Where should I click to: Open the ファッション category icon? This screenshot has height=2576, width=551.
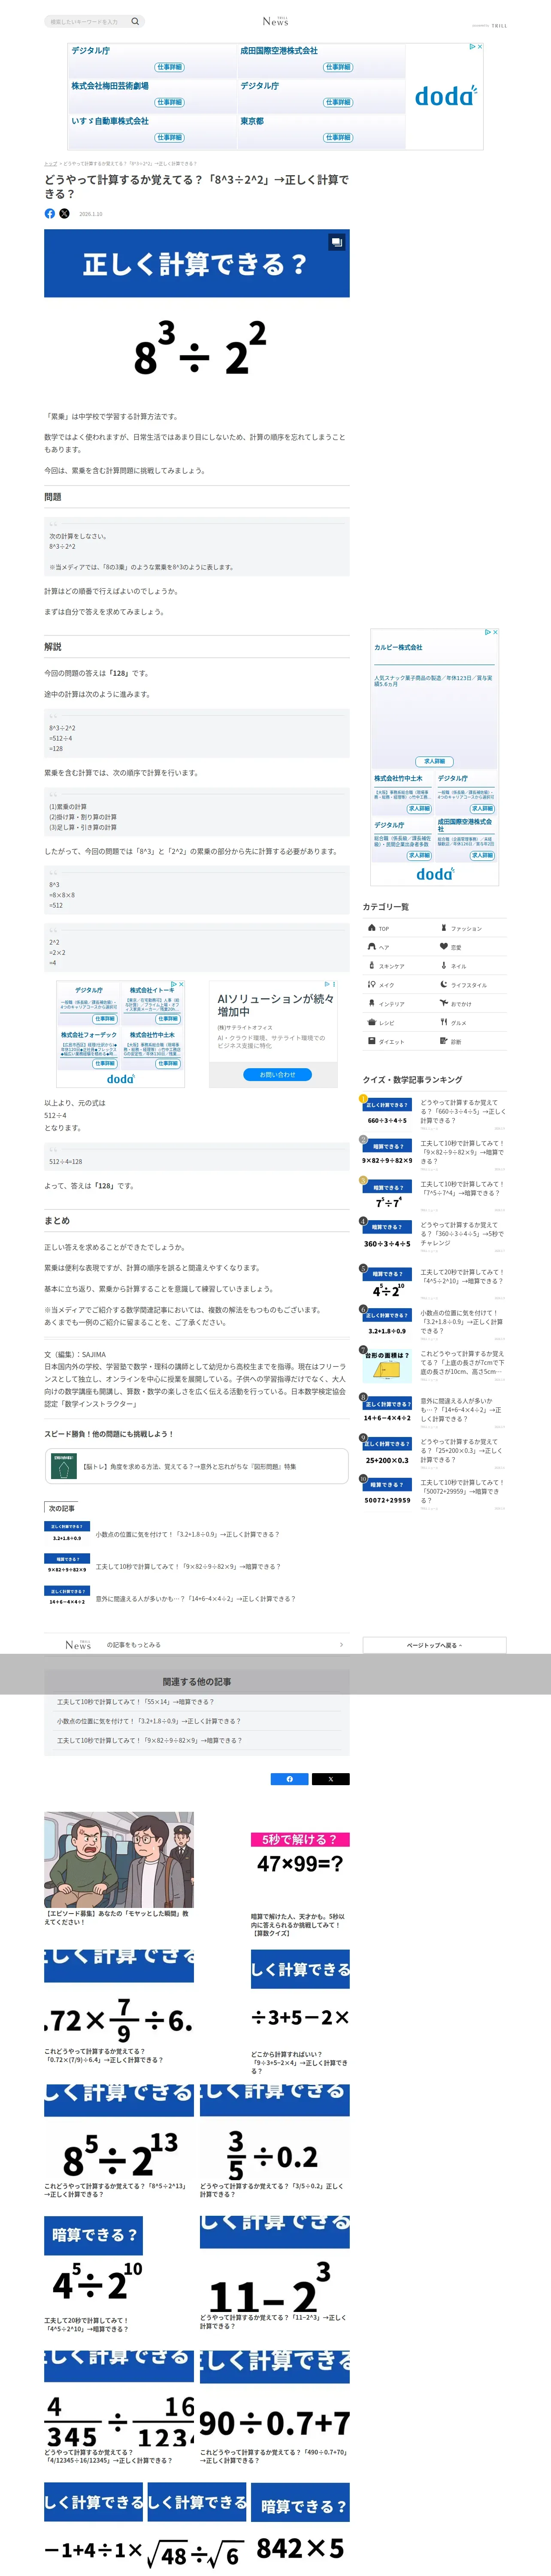pyautogui.click(x=444, y=927)
